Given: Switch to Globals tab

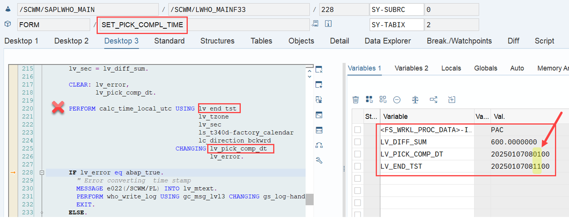Looking at the screenshot, I should pyautogui.click(x=486, y=68).
